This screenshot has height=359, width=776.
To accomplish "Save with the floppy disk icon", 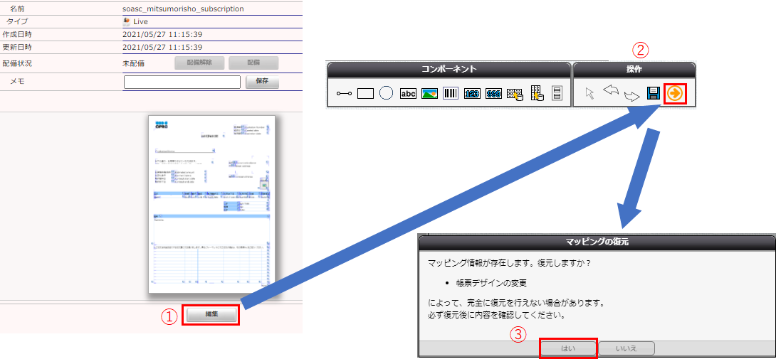I will (652, 93).
